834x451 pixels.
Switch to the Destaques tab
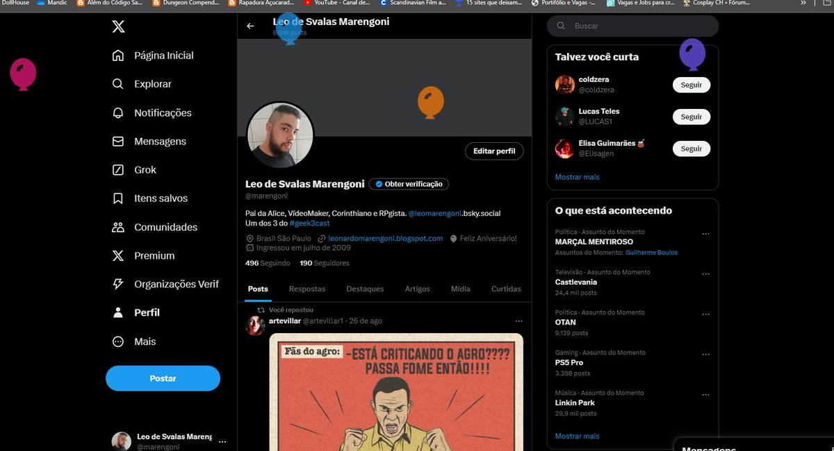(x=365, y=289)
